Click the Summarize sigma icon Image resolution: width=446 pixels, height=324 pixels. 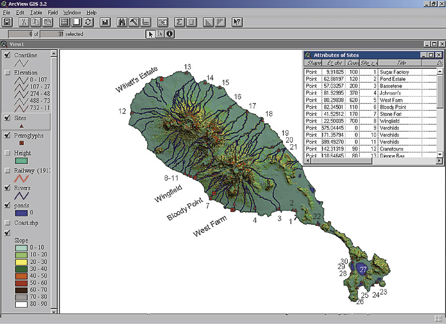[180, 22]
